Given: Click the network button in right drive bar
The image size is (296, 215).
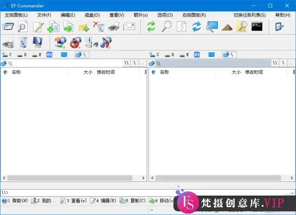Looking at the screenshot, I should [x=229, y=55].
